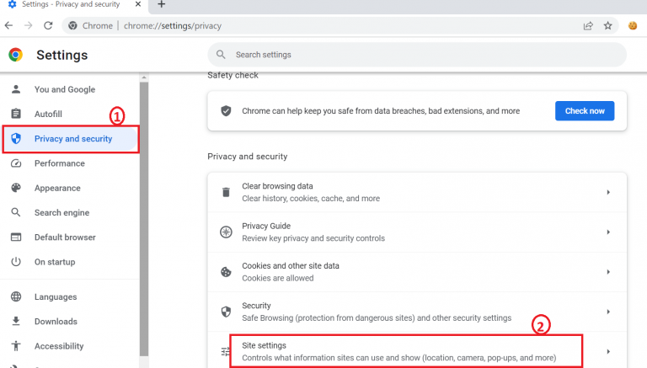
Task: Click the Search settings field
Action: [417, 55]
